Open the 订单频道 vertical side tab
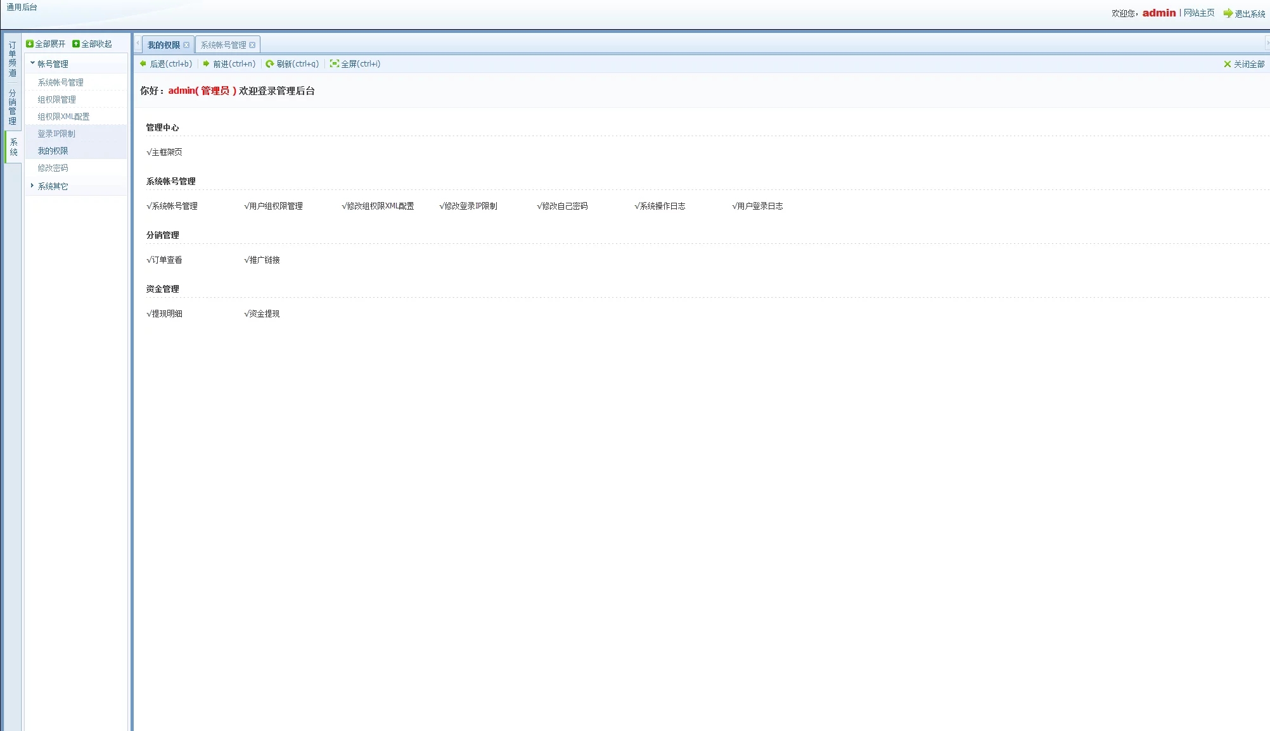Image resolution: width=1270 pixels, height=731 pixels. coord(12,59)
